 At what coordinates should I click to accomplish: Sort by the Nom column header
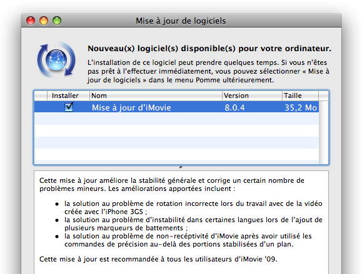tap(156, 95)
